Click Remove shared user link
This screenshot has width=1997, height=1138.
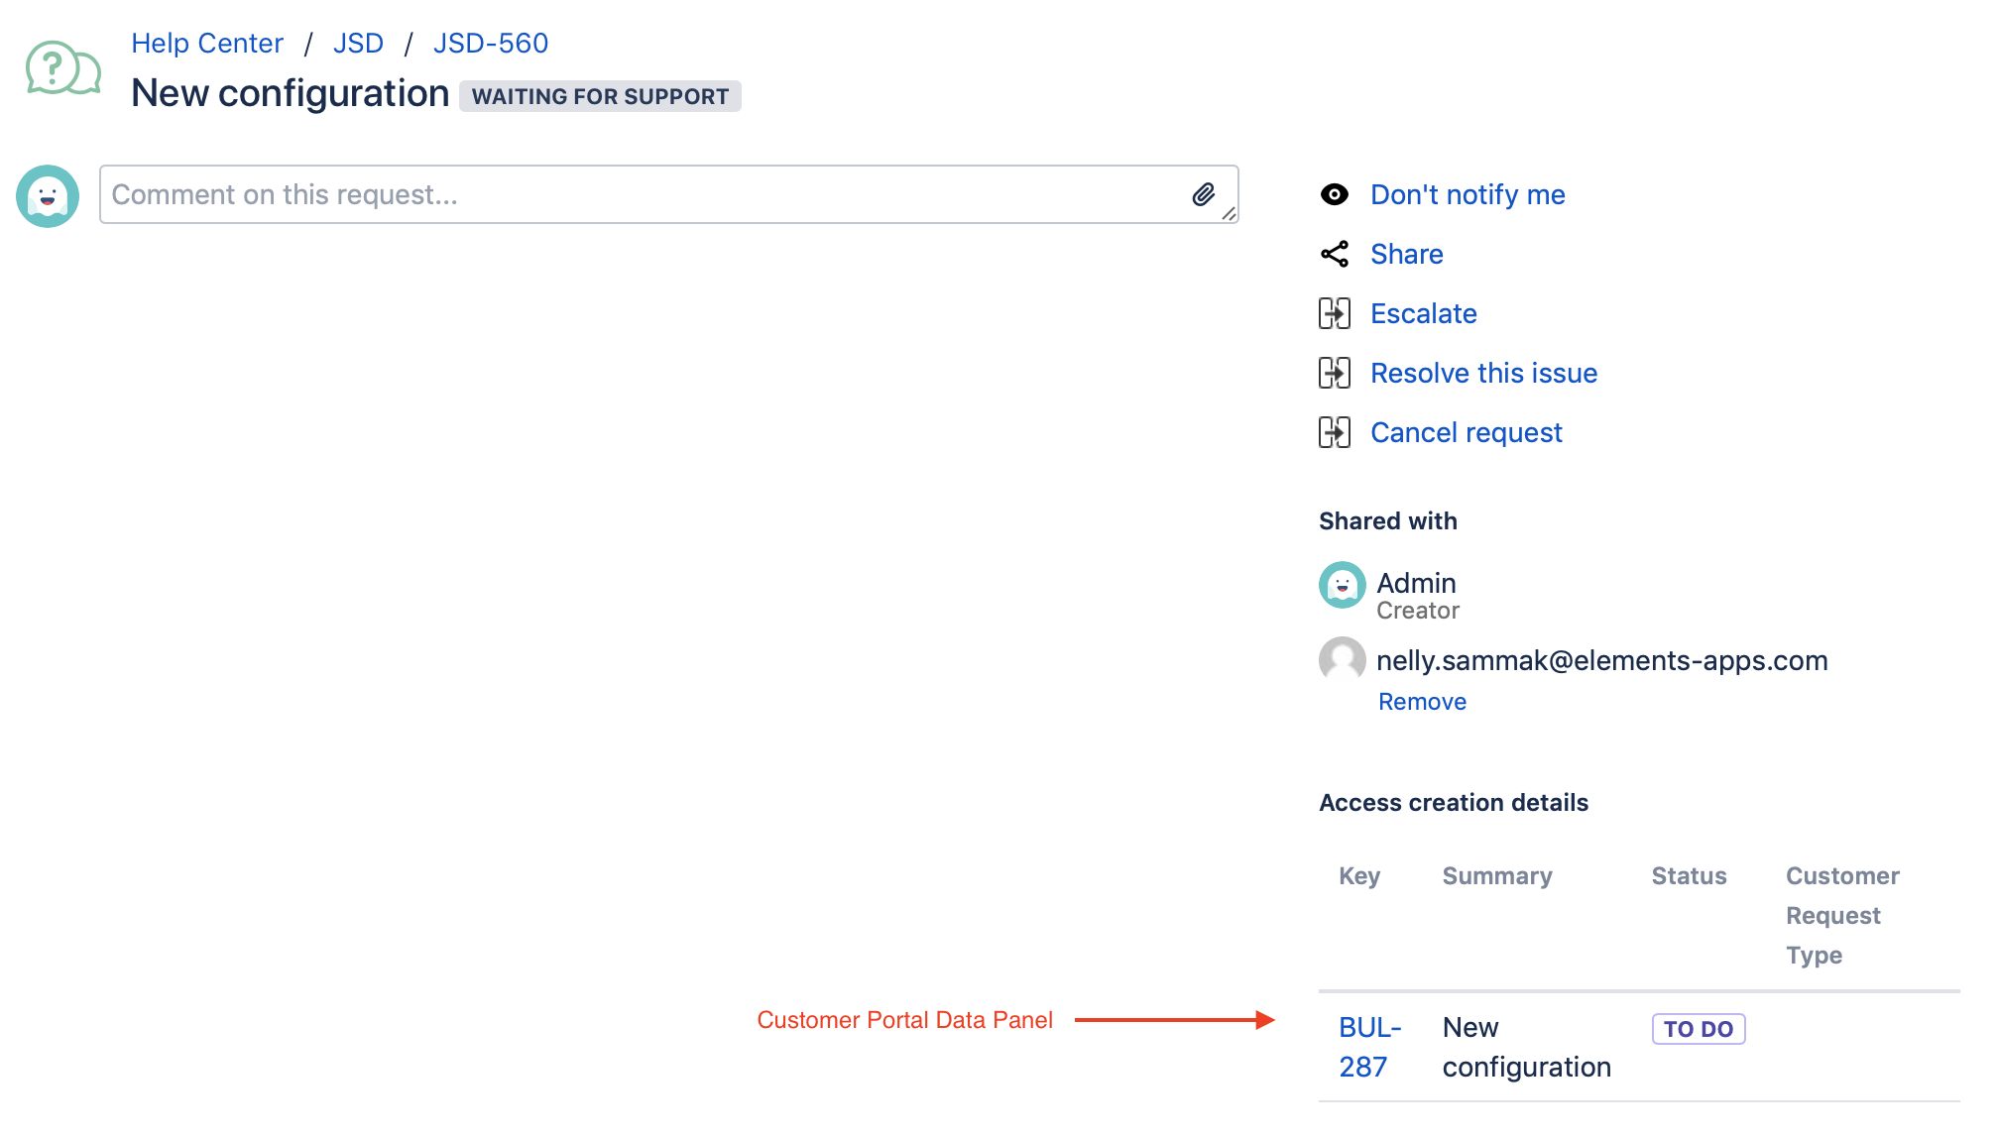tap(1422, 702)
